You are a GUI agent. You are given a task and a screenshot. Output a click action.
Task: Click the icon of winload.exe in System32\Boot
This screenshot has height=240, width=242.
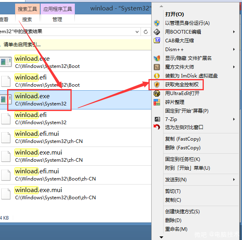pyautogui.click(x=6, y=62)
